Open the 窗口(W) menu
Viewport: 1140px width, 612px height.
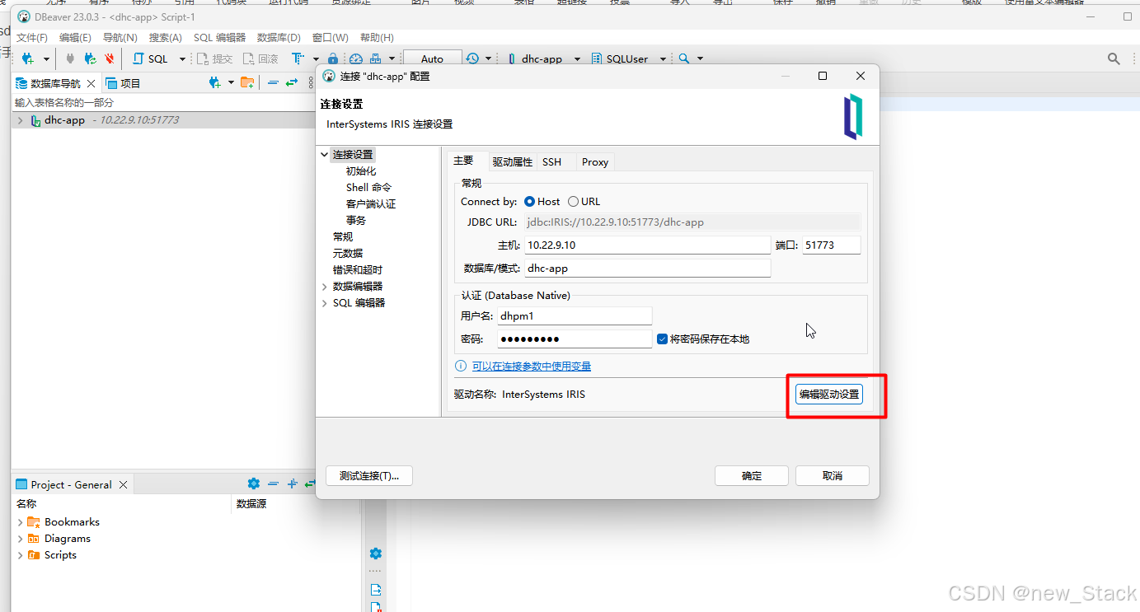coord(330,38)
